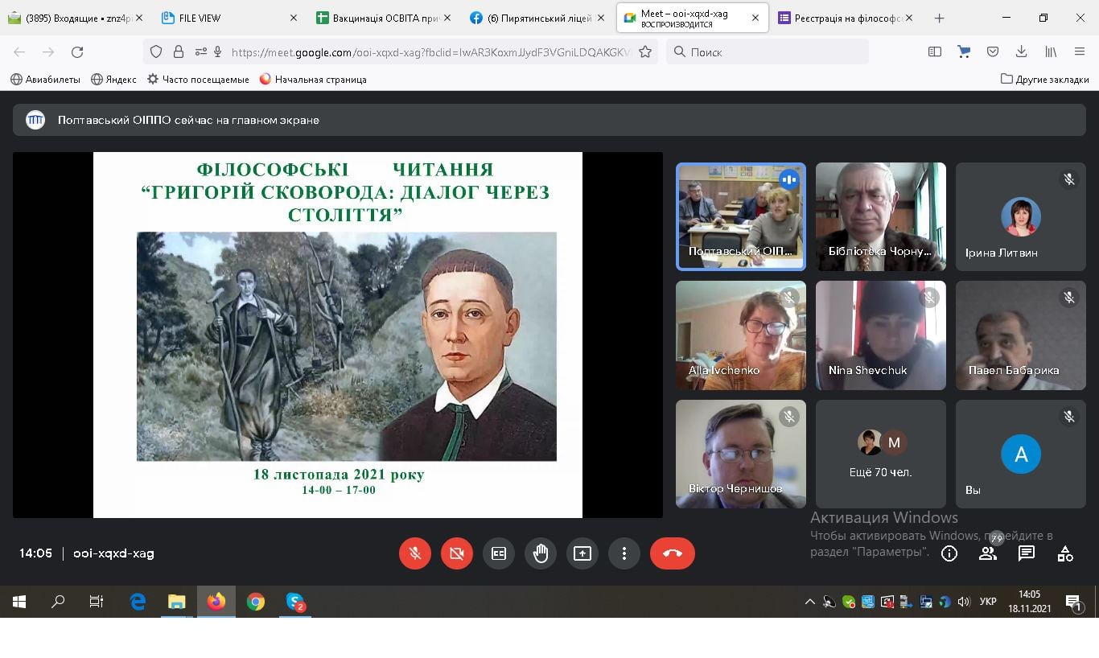This screenshot has width=1099, height=658.
Task: Switch to the FILE VIEW tab
Action: (217, 18)
